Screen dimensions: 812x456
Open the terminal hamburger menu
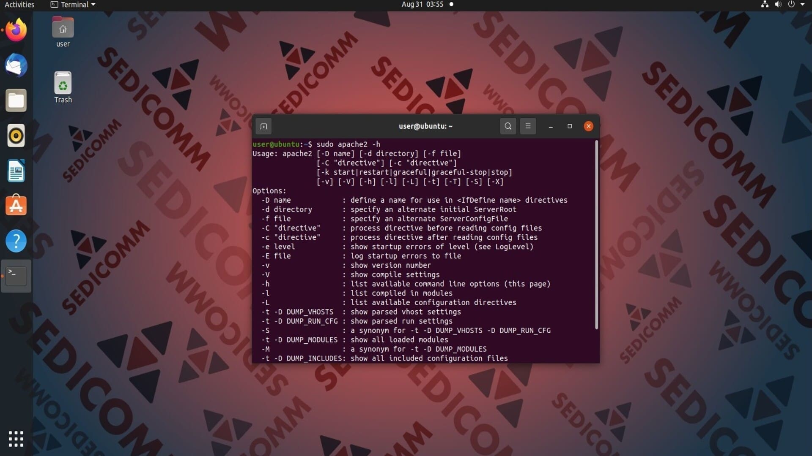528,126
